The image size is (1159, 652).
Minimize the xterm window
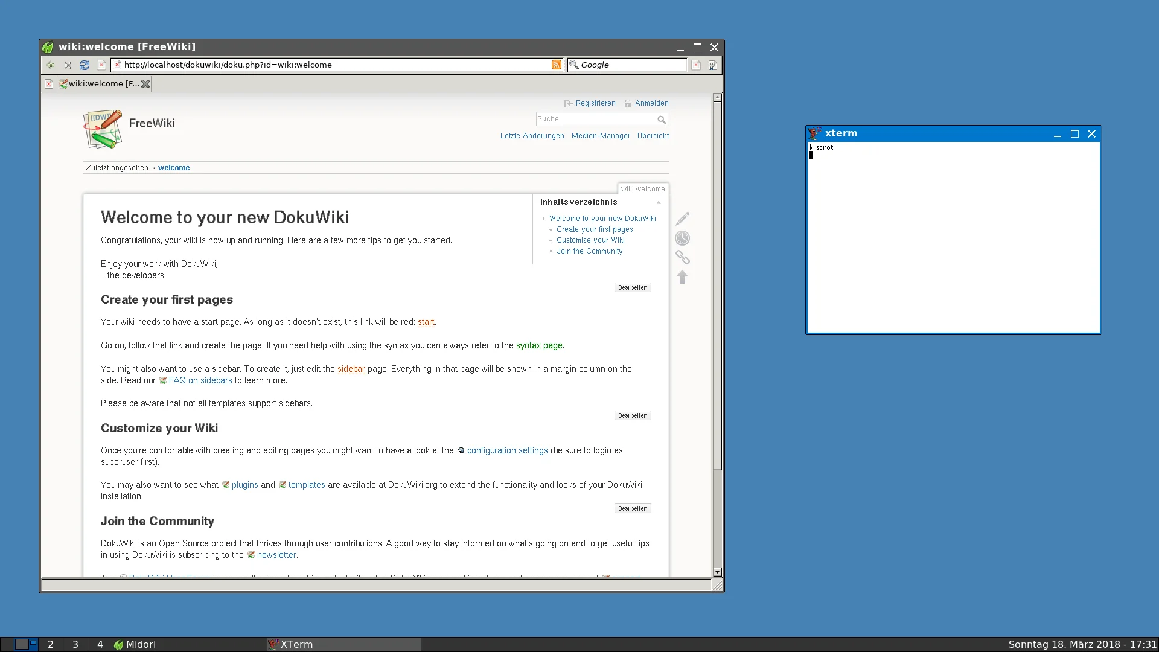click(1057, 134)
